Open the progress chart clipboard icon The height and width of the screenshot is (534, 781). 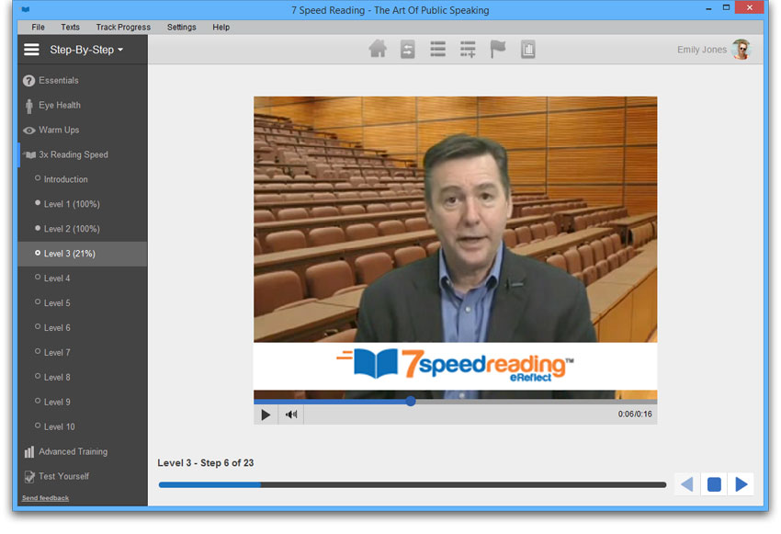point(528,49)
